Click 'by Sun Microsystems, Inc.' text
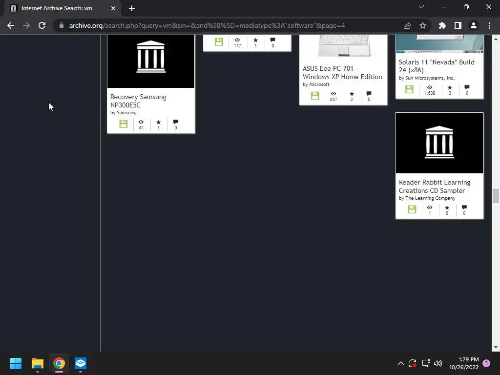Viewport: 500px width, 375px height. (x=427, y=78)
